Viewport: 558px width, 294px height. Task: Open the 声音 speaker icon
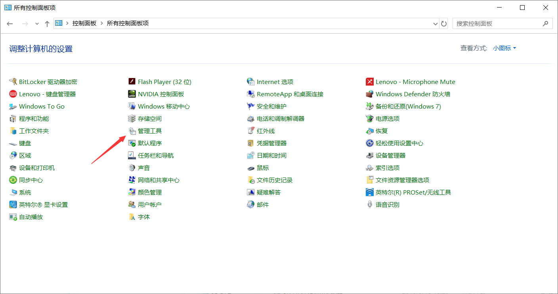pos(132,168)
